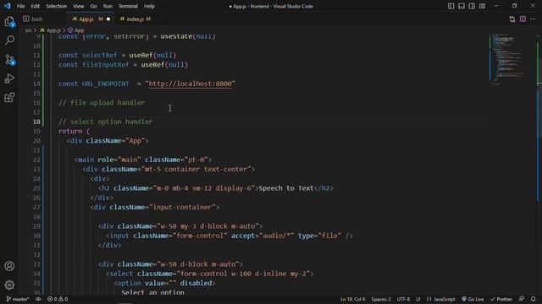Toggle secondary side bar layout icon

[472, 6]
